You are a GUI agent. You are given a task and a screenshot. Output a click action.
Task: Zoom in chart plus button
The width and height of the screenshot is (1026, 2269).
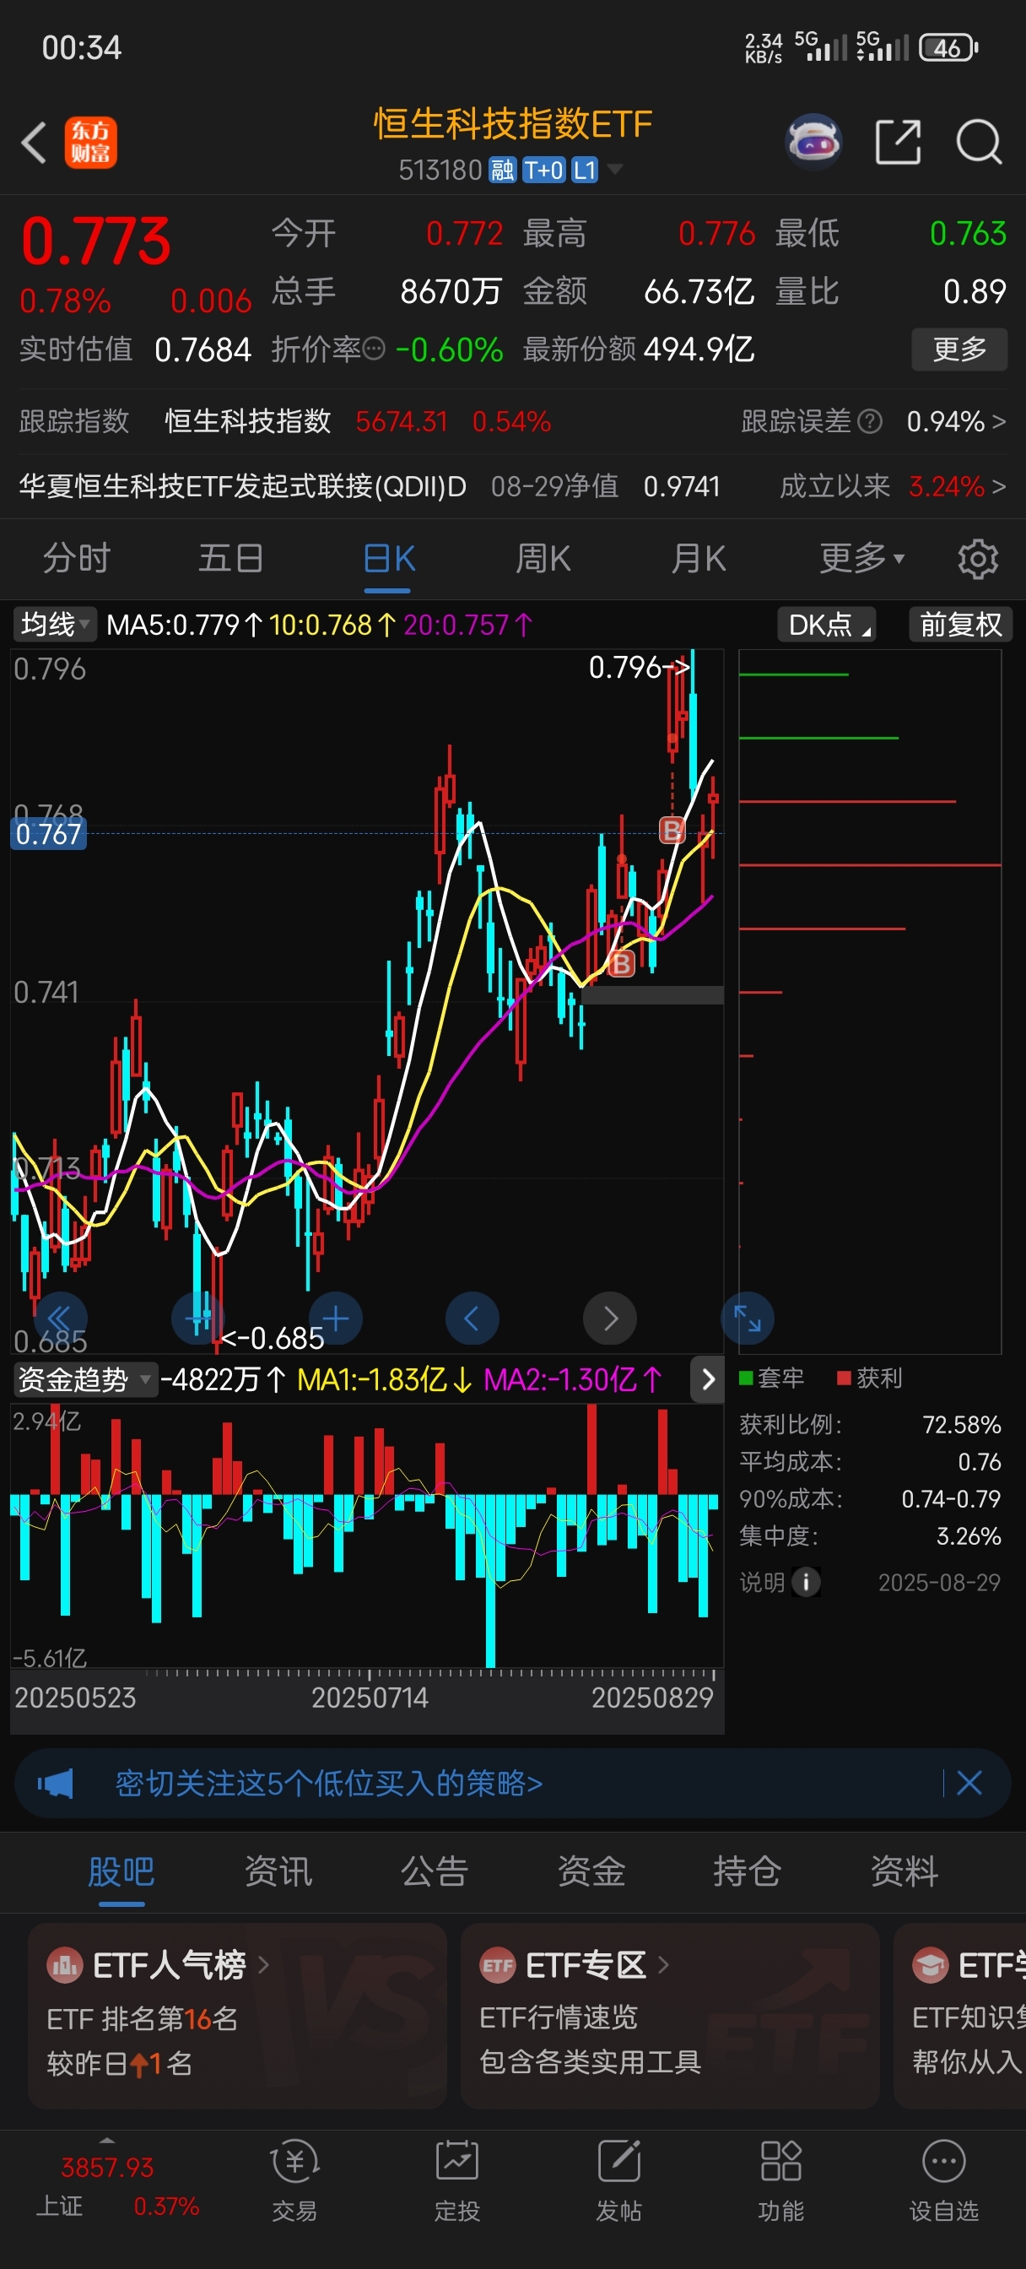click(336, 1319)
